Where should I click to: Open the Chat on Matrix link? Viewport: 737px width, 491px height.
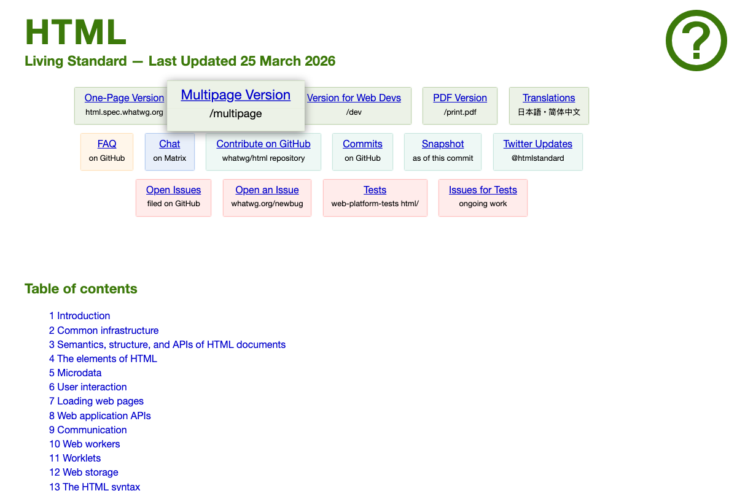coord(170,144)
